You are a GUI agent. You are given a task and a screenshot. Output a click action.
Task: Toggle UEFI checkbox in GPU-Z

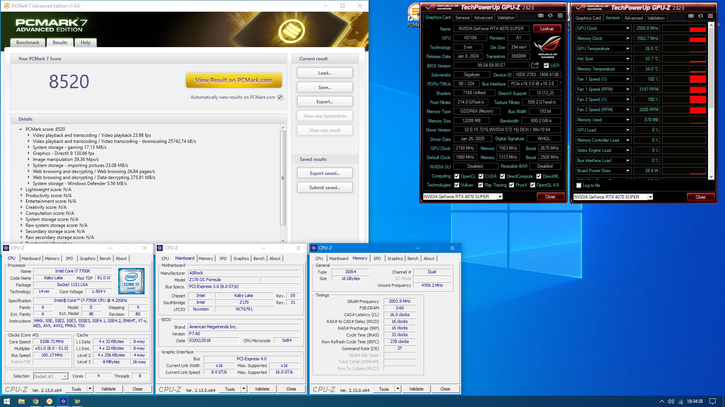point(546,65)
